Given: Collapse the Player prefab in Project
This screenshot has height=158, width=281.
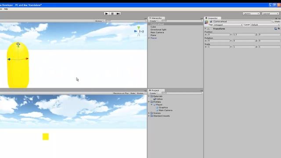Looking at the screenshot, I should point(151,104).
